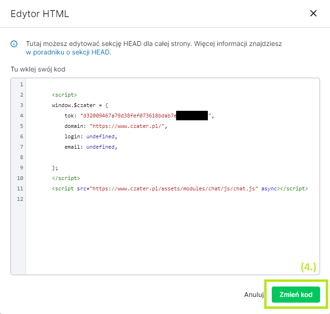This screenshot has width=330, height=314.
Task: Click line number 9 in the gutter
Action: [21, 168]
